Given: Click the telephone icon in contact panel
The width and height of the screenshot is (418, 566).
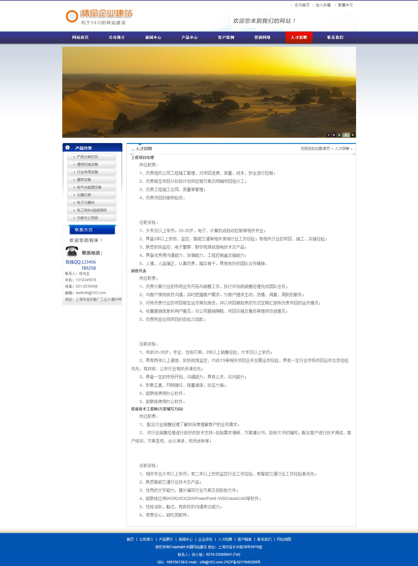Looking at the screenshot, I should [72, 251].
